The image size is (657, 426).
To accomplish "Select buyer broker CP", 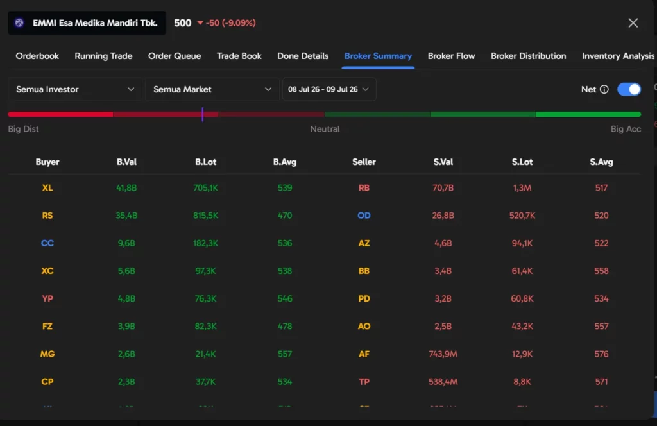I will 47,382.
